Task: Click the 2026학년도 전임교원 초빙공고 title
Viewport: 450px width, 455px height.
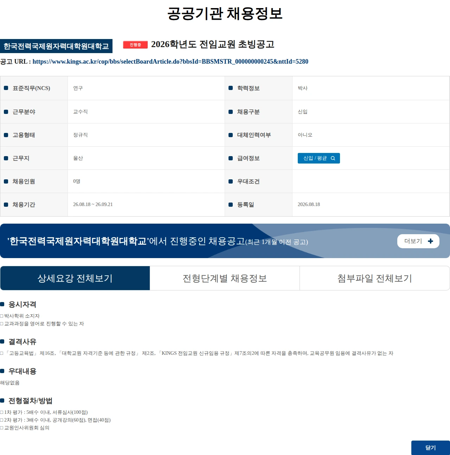Action: pos(213,44)
